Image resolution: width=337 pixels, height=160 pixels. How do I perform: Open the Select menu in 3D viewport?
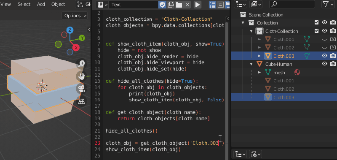[x=24, y=4]
